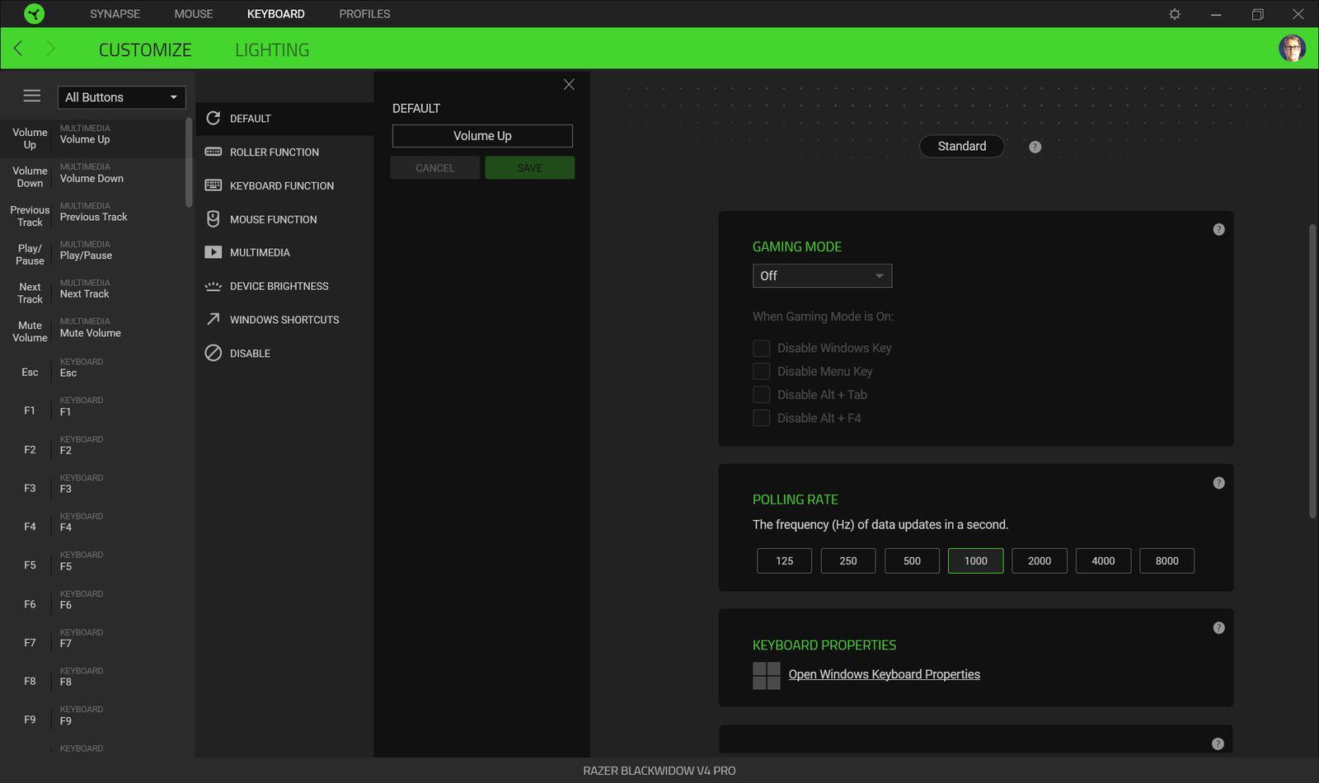Click the Keyboard Function icon
The height and width of the screenshot is (783, 1319).
click(213, 185)
